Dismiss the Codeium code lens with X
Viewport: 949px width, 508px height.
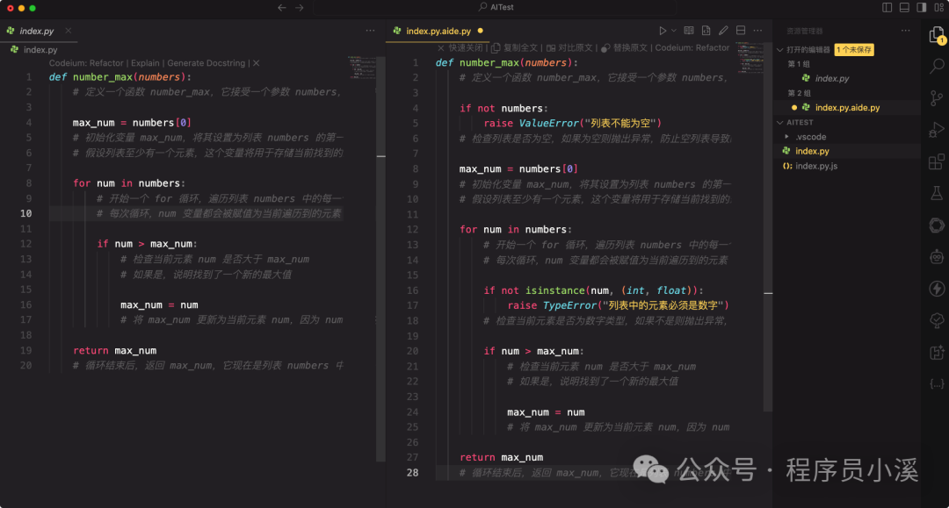tap(256, 63)
